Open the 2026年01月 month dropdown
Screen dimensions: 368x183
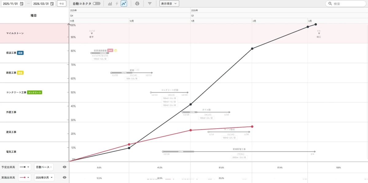tap(44, 177)
